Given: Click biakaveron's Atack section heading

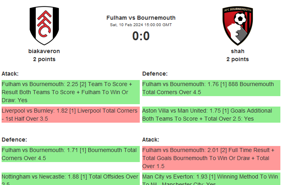Looking at the screenshot, I should coord(10,74).
